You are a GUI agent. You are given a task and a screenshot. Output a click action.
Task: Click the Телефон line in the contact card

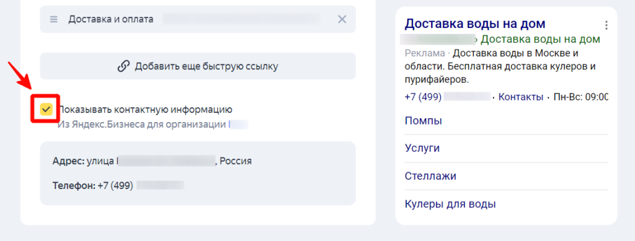(x=118, y=186)
